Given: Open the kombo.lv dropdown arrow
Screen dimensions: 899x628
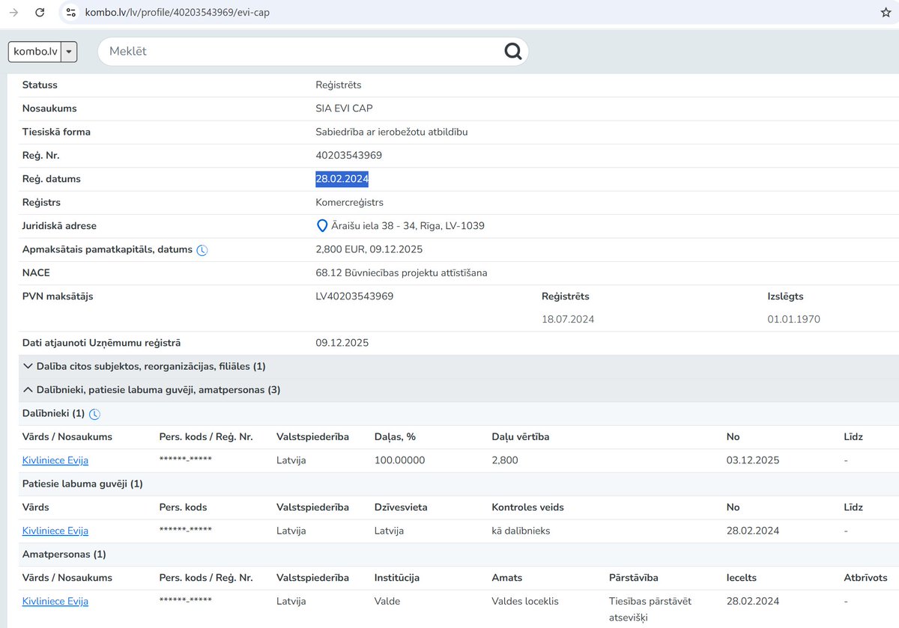Looking at the screenshot, I should (x=69, y=52).
